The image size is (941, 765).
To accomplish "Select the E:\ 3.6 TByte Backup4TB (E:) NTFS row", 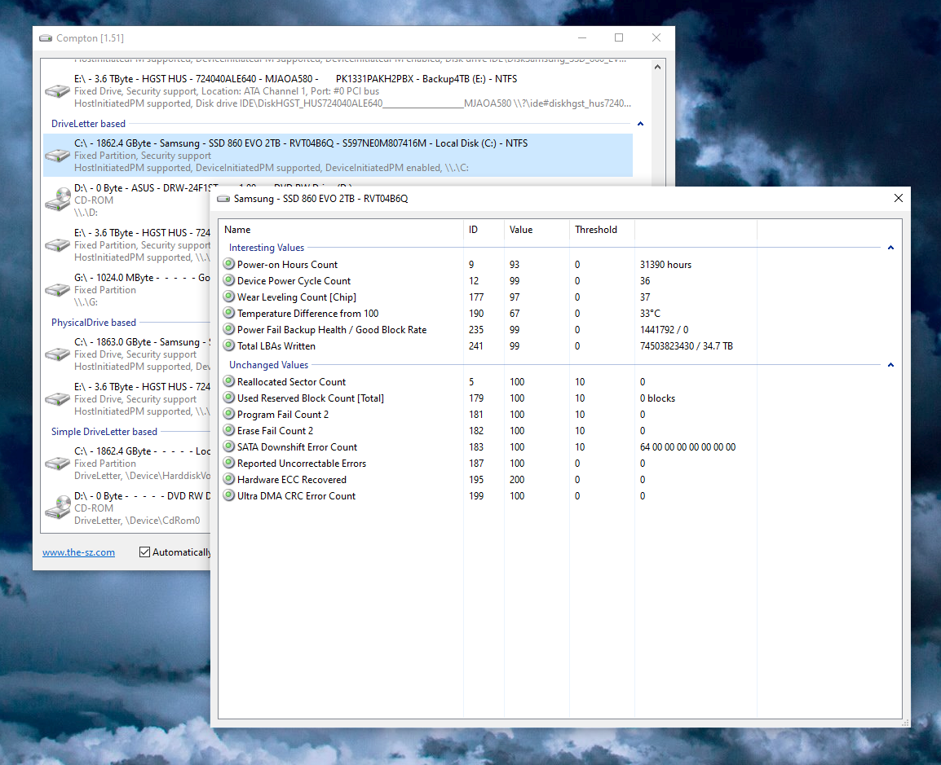I will point(338,91).
